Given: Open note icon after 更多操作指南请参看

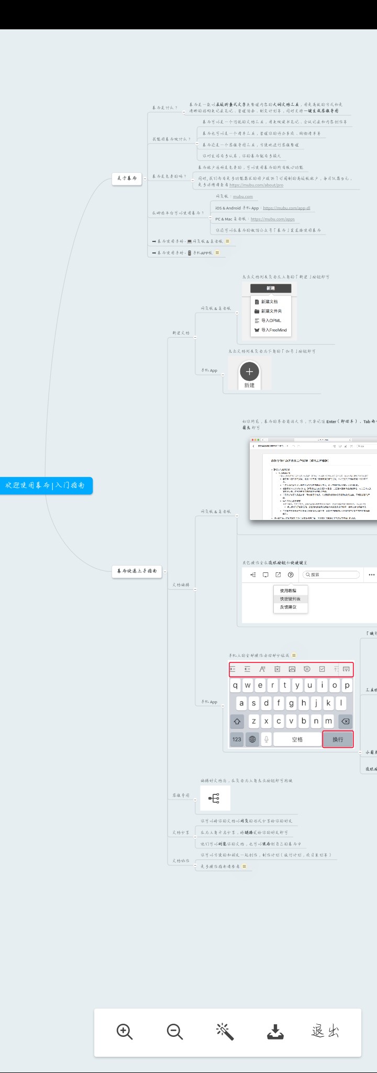Looking at the screenshot, I should coord(245,867).
